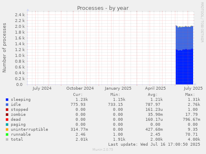Click the idle min value 733.15
This screenshot has width=206, height=154.
click(x=116, y=105)
